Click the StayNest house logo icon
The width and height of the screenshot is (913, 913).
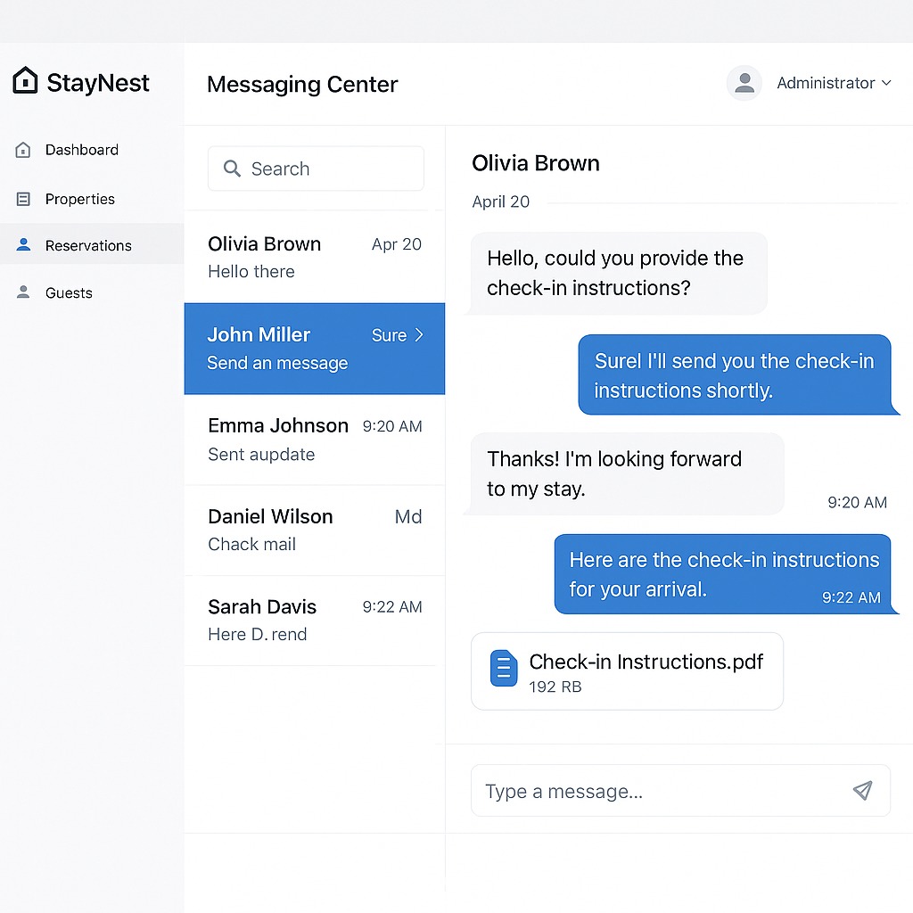[26, 81]
